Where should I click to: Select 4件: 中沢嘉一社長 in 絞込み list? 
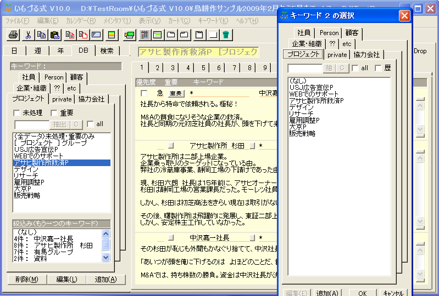[x=43, y=239]
